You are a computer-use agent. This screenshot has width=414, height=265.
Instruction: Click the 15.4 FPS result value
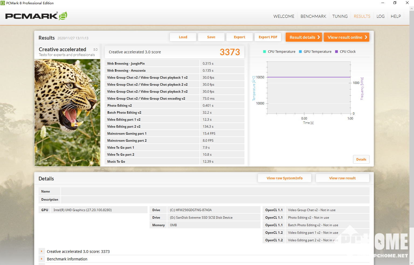click(209, 134)
